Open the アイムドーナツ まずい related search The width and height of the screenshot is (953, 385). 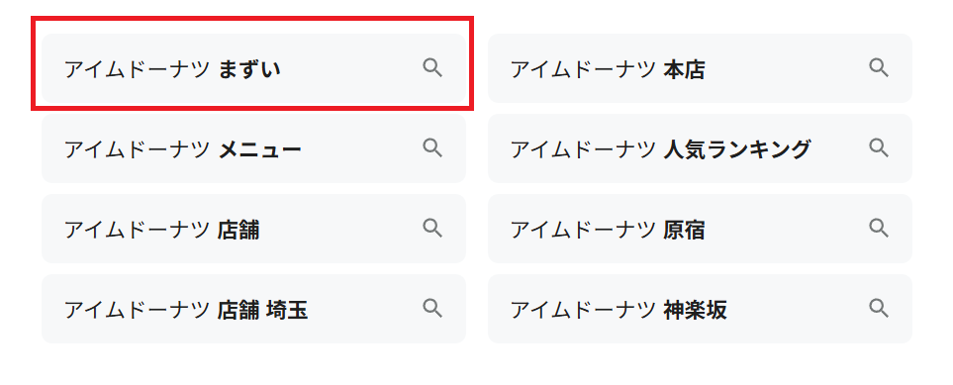(253, 68)
